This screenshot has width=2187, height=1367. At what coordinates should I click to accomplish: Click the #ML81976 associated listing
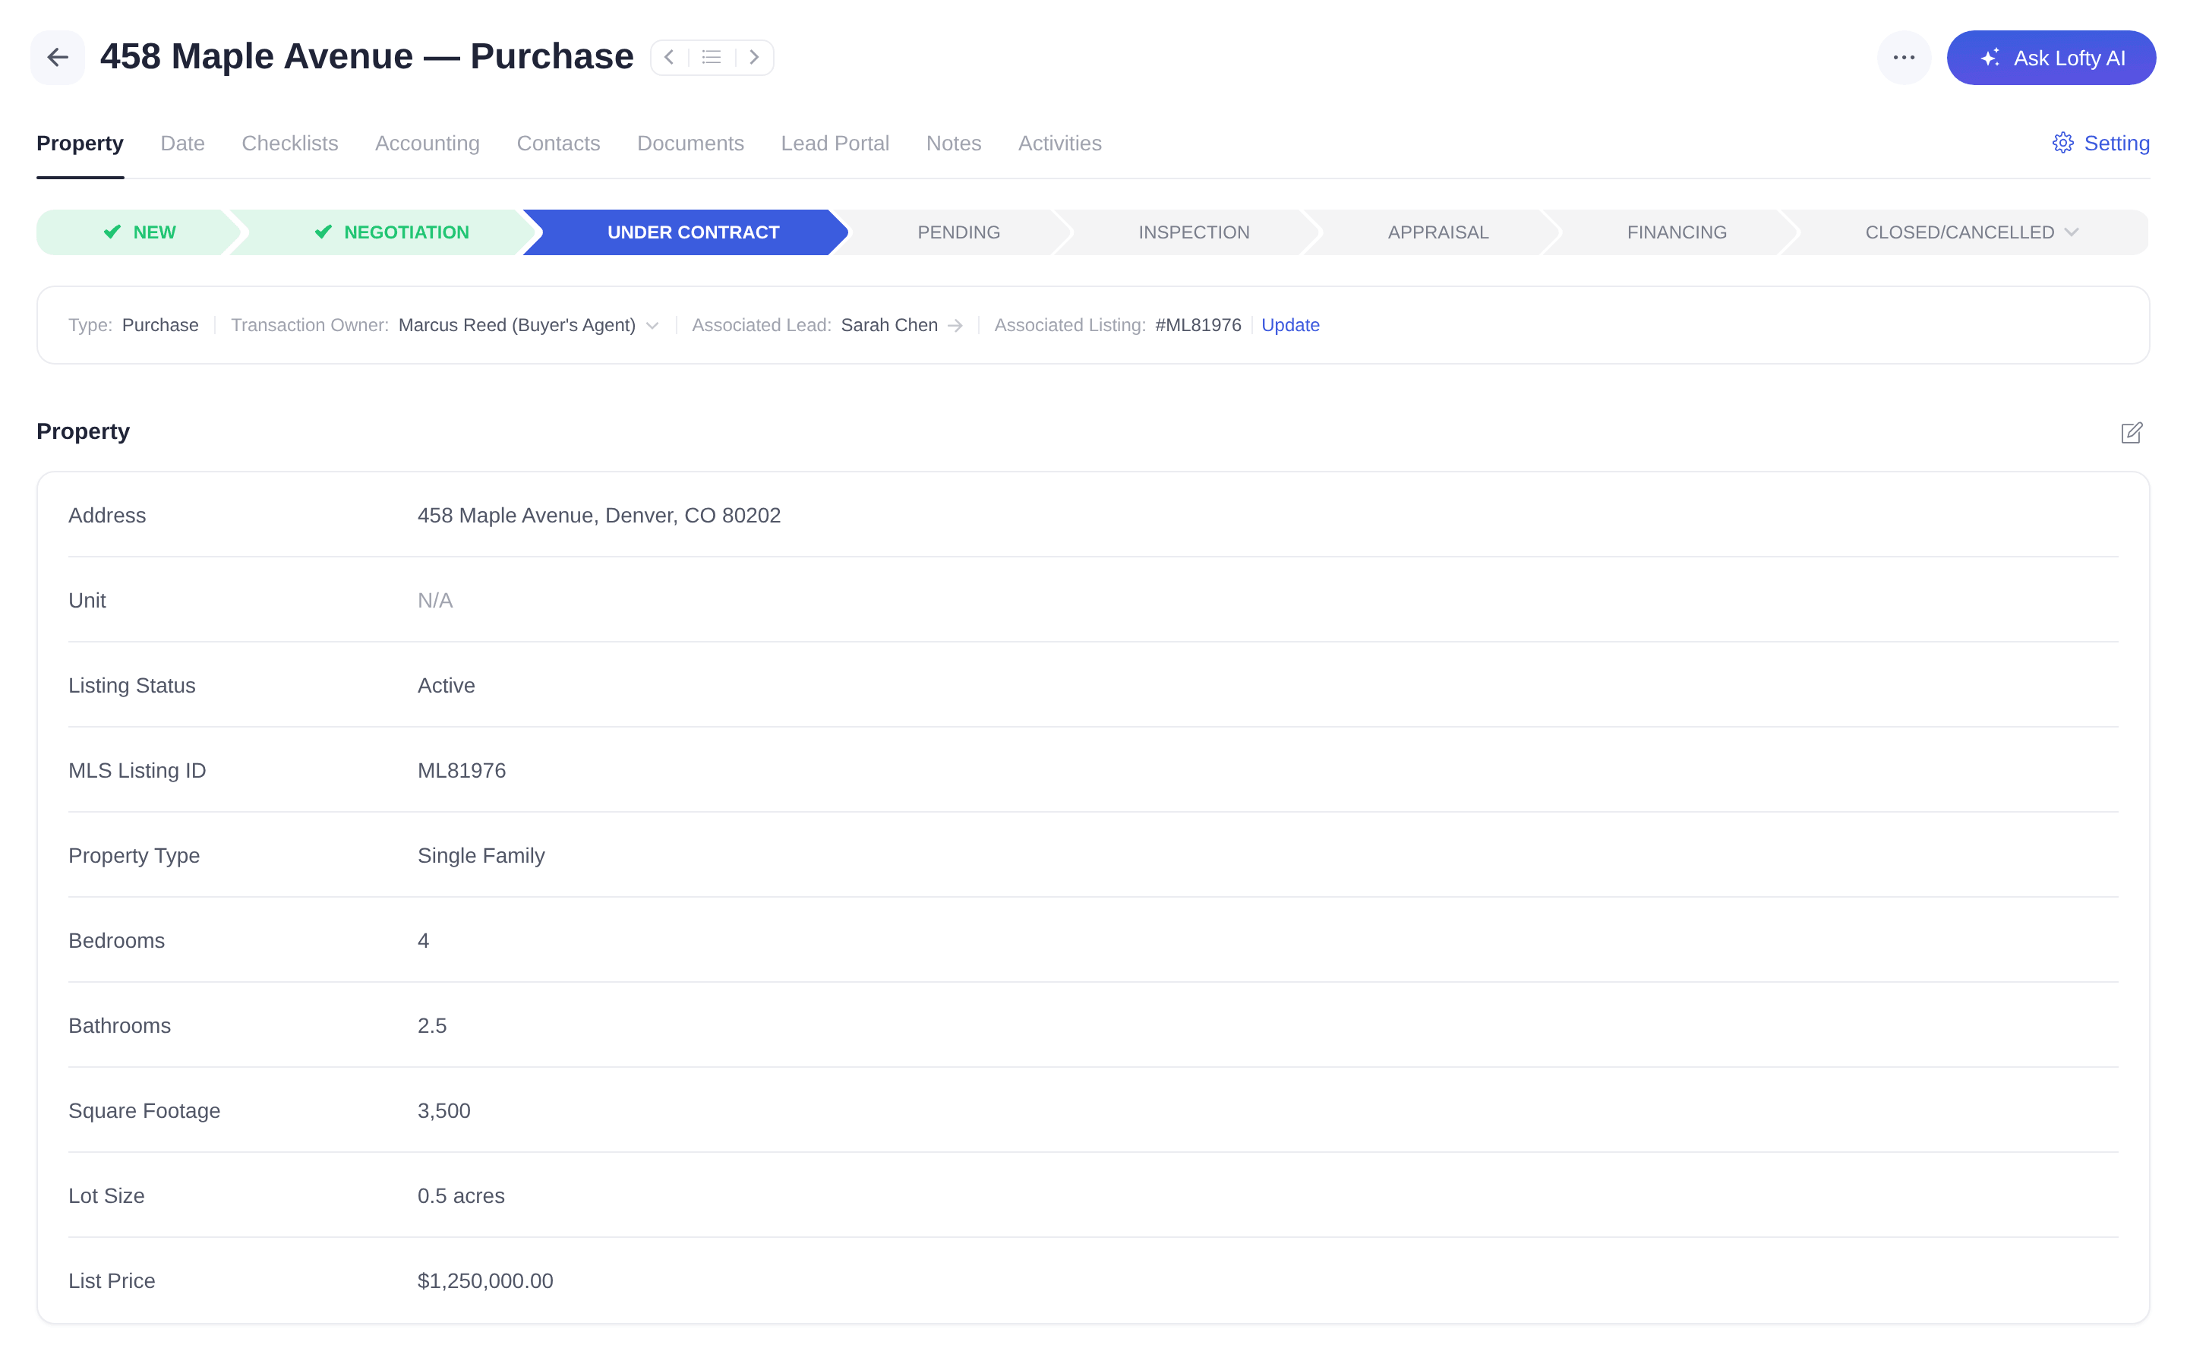coord(1198,326)
